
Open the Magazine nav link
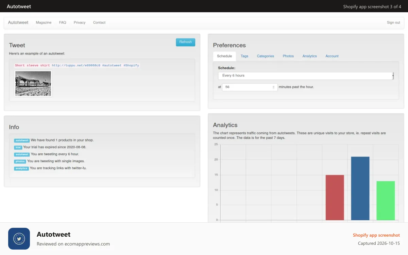tap(44, 22)
